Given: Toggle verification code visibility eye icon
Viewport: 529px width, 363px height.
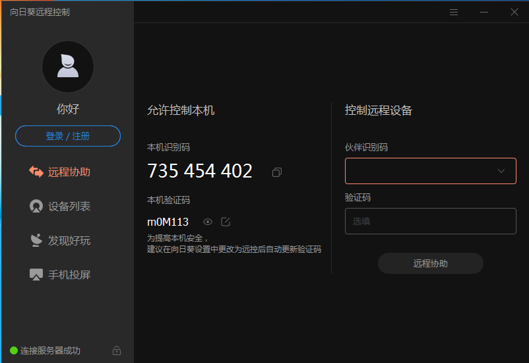Looking at the screenshot, I should pos(208,222).
